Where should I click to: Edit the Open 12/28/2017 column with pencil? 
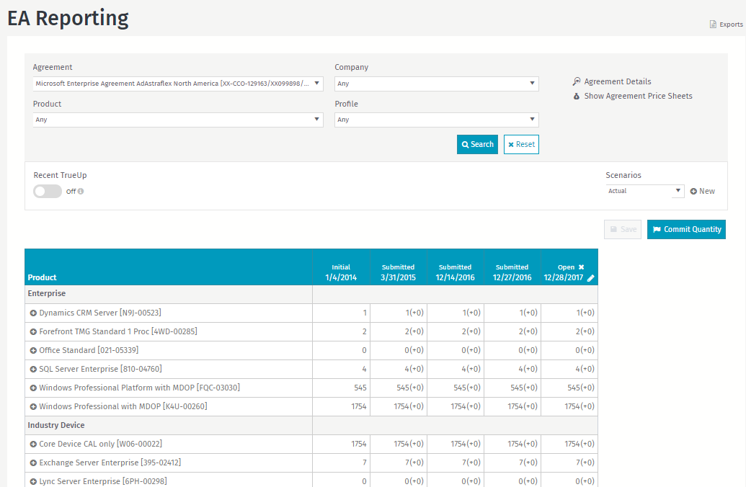[591, 278]
